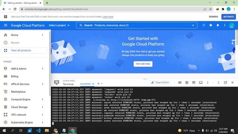Open a new browser tab
Screen dimensions: 238x134
point(47,3)
